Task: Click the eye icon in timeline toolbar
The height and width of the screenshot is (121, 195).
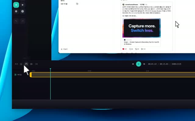Action: [x=31, y=64]
